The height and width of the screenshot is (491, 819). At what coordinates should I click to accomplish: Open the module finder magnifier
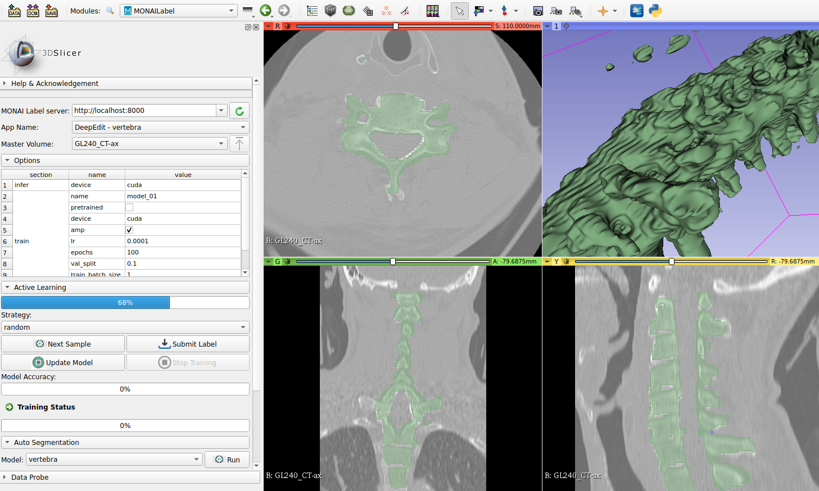110,11
